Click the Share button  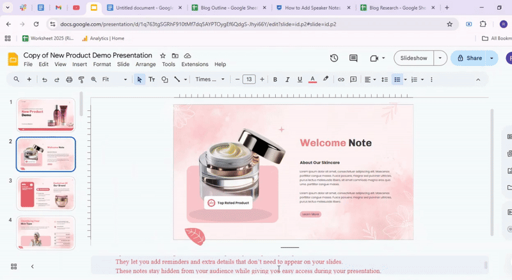[468, 58]
